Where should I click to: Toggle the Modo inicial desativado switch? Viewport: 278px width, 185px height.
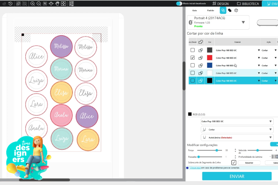[179, 3]
